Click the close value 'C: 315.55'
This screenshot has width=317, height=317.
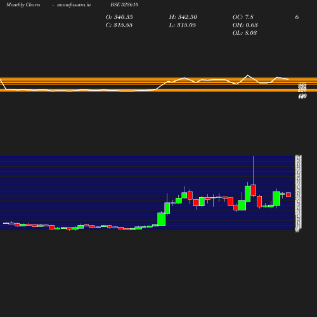click(119, 25)
